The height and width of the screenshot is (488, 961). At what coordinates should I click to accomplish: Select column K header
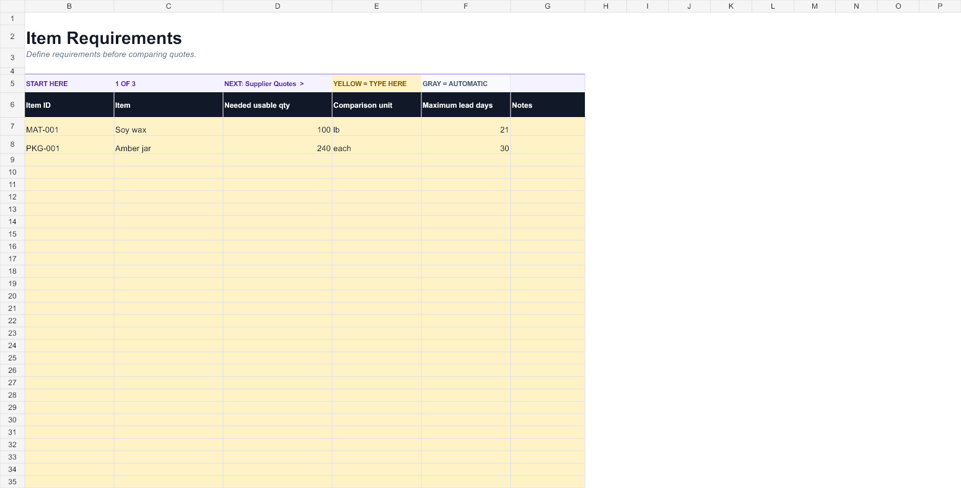(x=731, y=6)
